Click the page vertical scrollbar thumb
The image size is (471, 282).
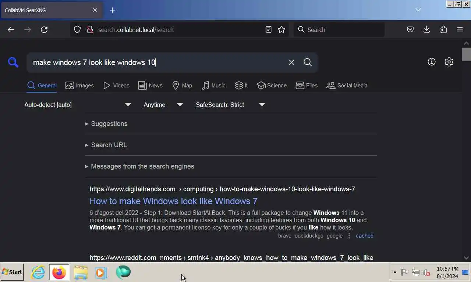point(466,54)
